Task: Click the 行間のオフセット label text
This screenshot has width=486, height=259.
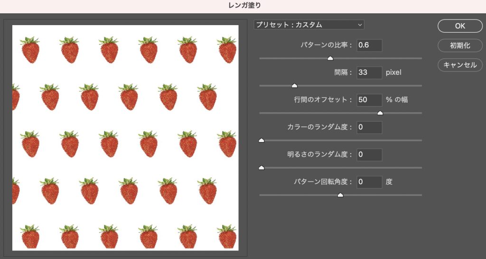Action: point(323,99)
